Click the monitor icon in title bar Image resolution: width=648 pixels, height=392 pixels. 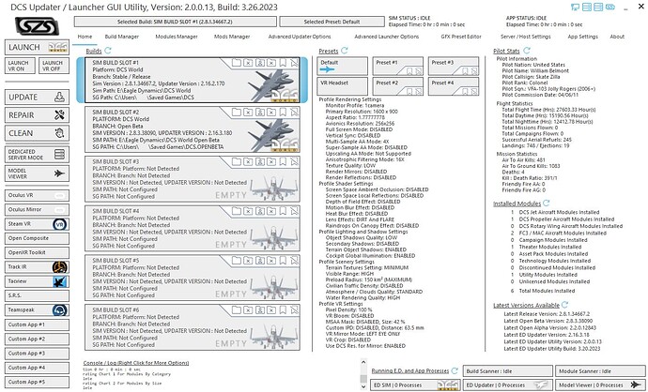point(575,7)
